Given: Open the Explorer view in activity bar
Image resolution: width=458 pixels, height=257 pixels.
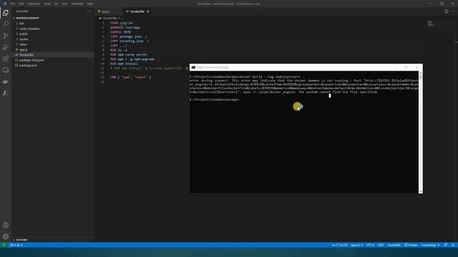Looking at the screenshot, I should click(6, 13).
